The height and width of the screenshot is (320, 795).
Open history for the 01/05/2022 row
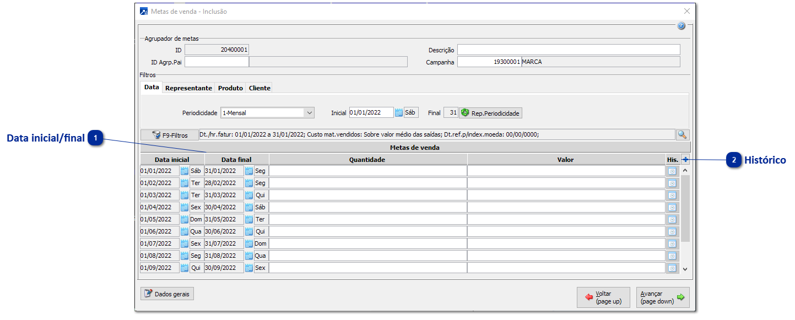[x=672, y=219]
